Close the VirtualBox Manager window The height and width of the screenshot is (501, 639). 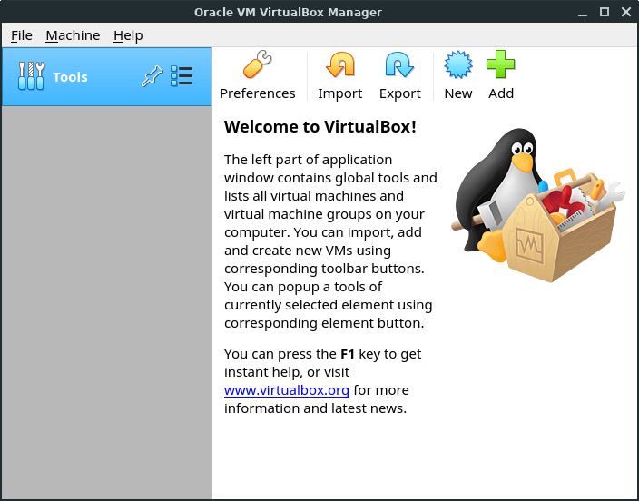(x=624, y=12)
